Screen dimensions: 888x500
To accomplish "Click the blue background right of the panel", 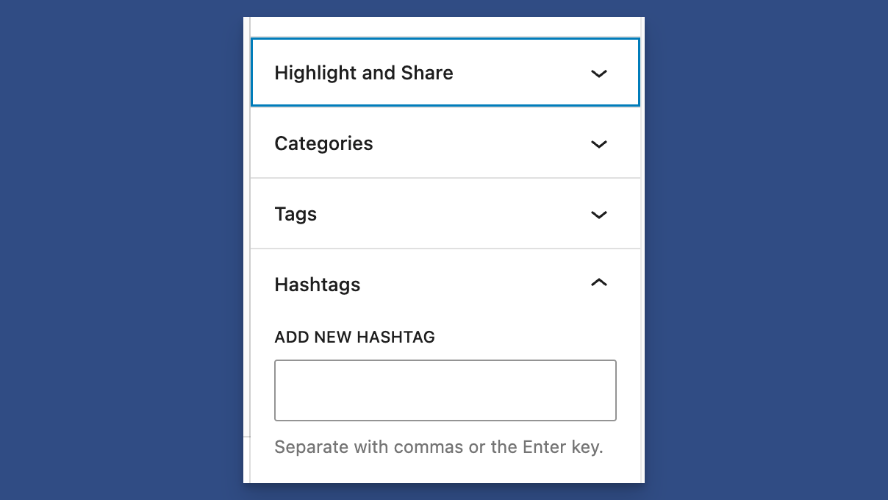I will click(x=765, y=250).
